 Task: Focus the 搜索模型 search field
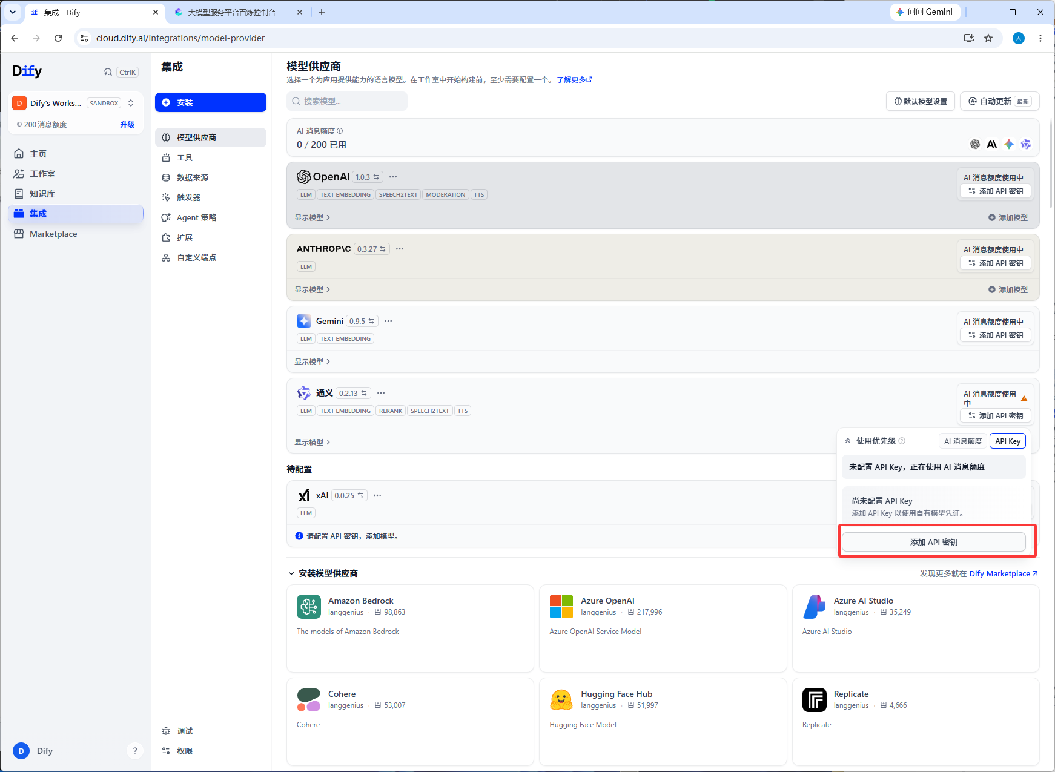pyautogui.click(x=347, y=101)
